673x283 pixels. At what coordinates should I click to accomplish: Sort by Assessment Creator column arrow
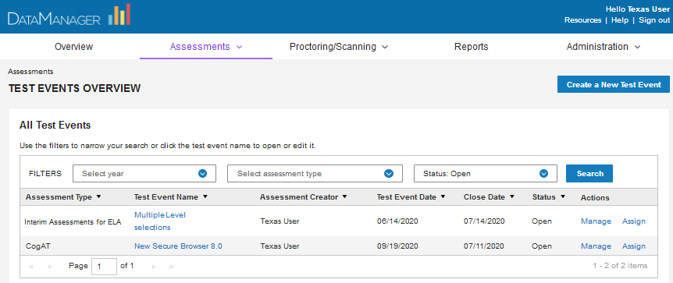[344, 196]
